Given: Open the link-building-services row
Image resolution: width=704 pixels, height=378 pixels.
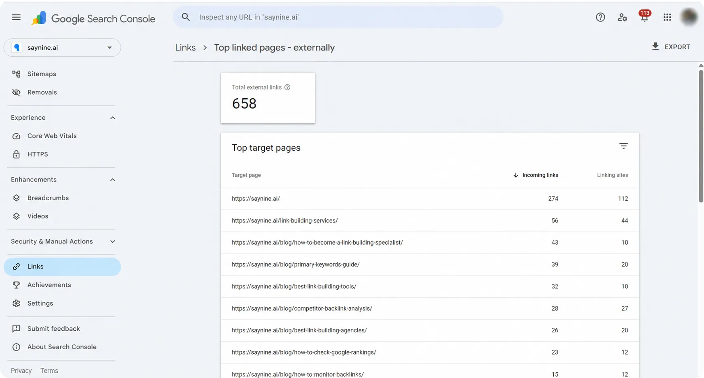Looking at the screenshot, I should [430, 221].
